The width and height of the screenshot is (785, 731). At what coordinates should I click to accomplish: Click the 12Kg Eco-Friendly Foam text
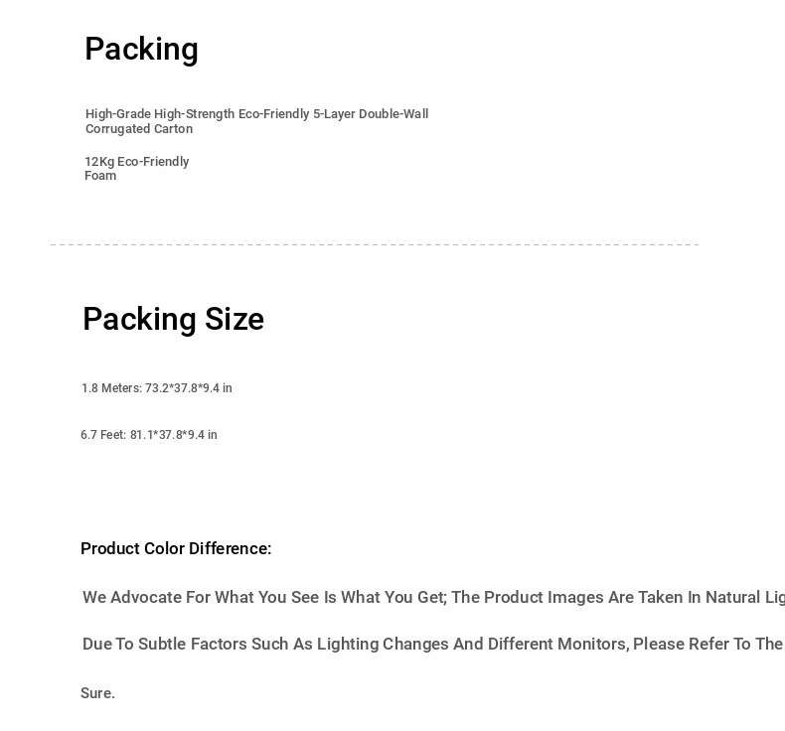(137, 169)
